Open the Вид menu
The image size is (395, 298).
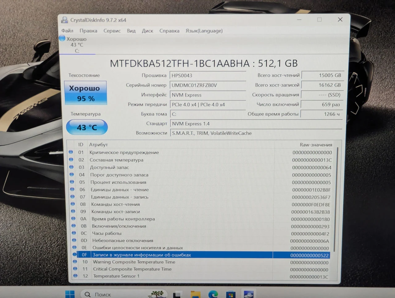pos(131,31)
